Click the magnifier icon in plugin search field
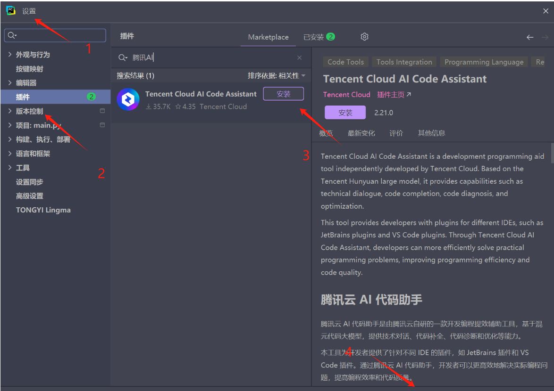554x391 pixels. click(123, 57)
